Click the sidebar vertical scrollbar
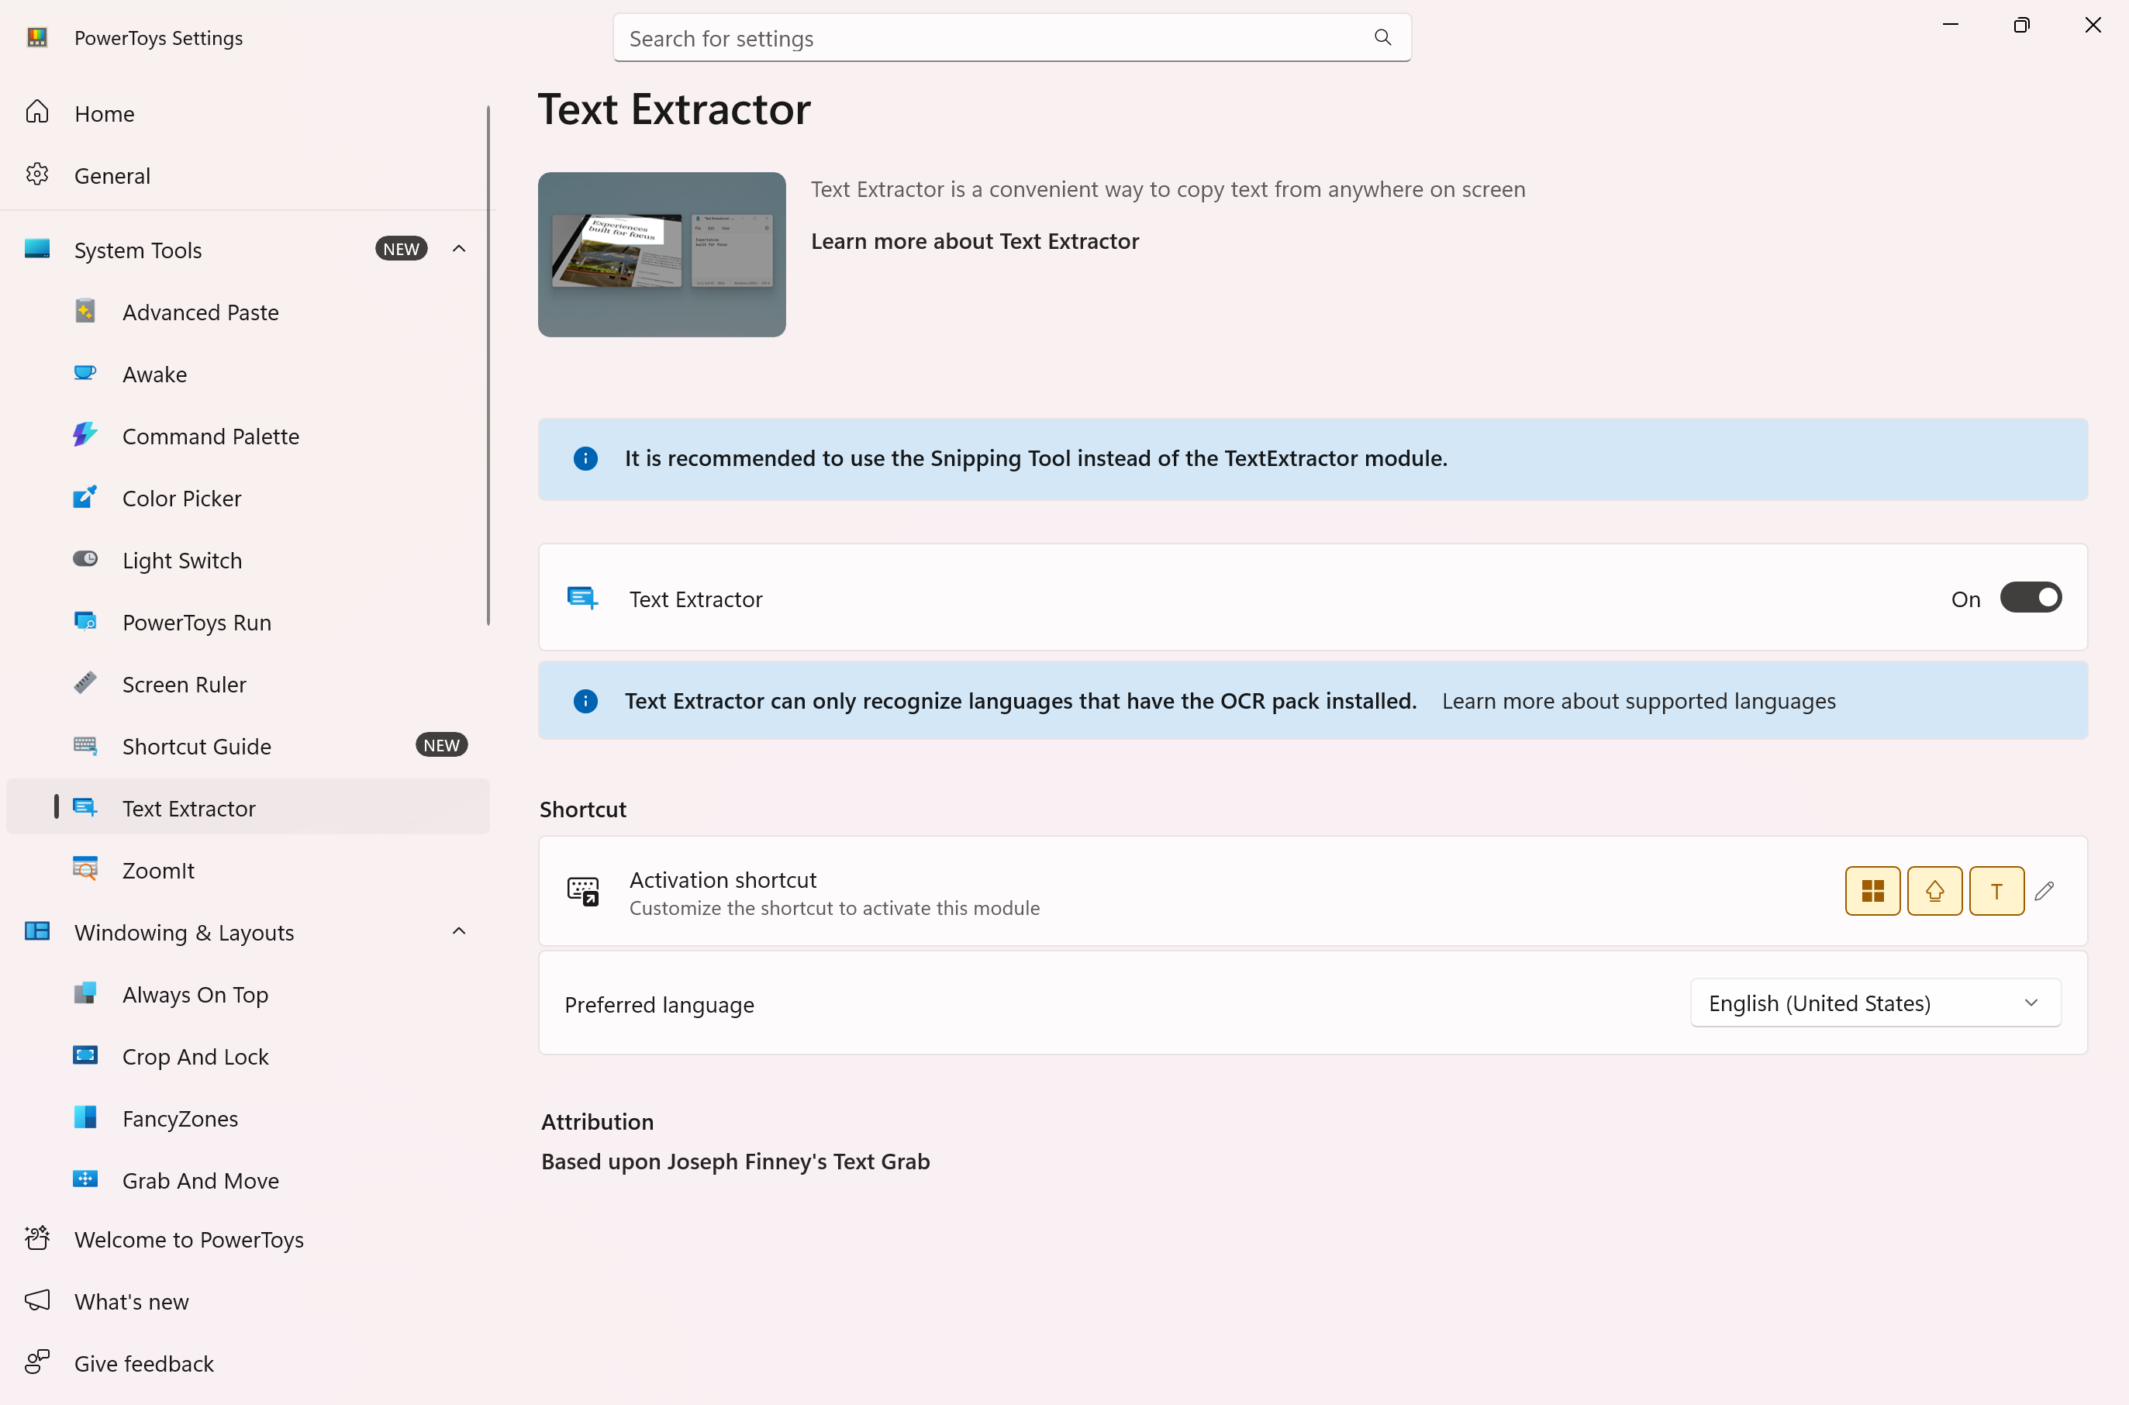This screenshot has height=1405, width=2129. coord(488,365)
